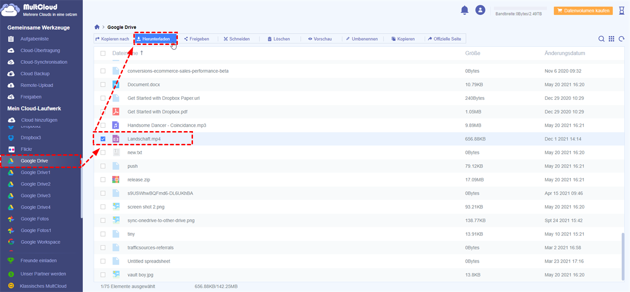Sort by Dateiname column arrow
The height and width of the screenshot is (292, 630).
pyautogui.click(x=141, y=53)
